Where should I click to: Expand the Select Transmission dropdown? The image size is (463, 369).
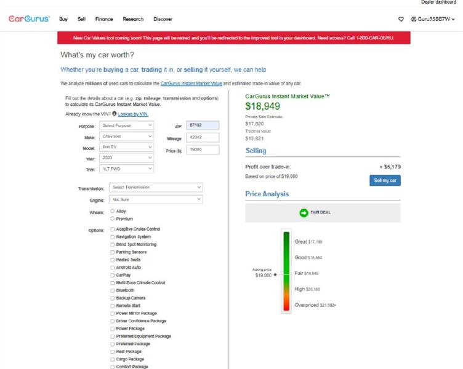point(155,187)
